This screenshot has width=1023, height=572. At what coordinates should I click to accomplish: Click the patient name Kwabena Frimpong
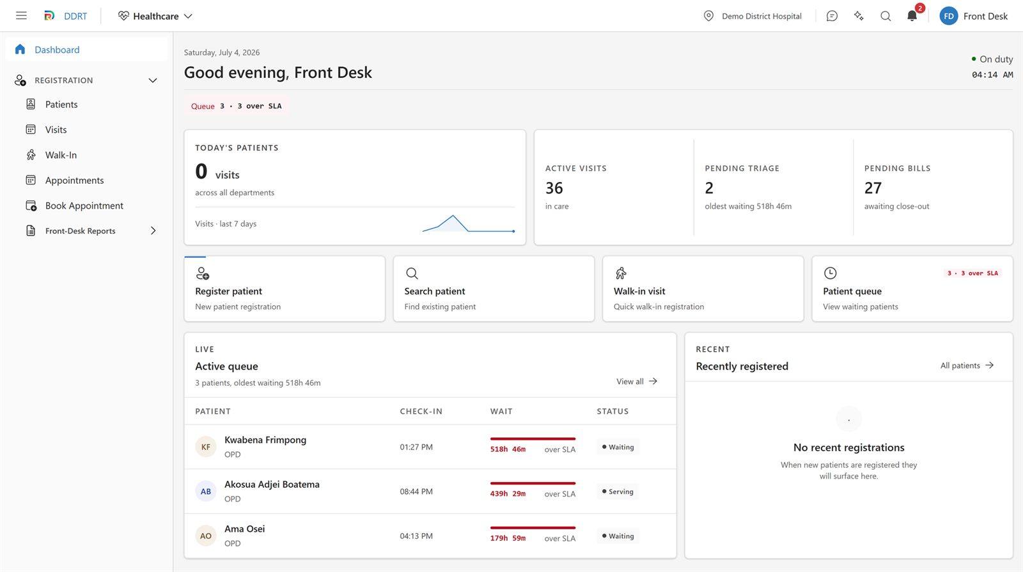pyautogui.click(x=265, y=440)
